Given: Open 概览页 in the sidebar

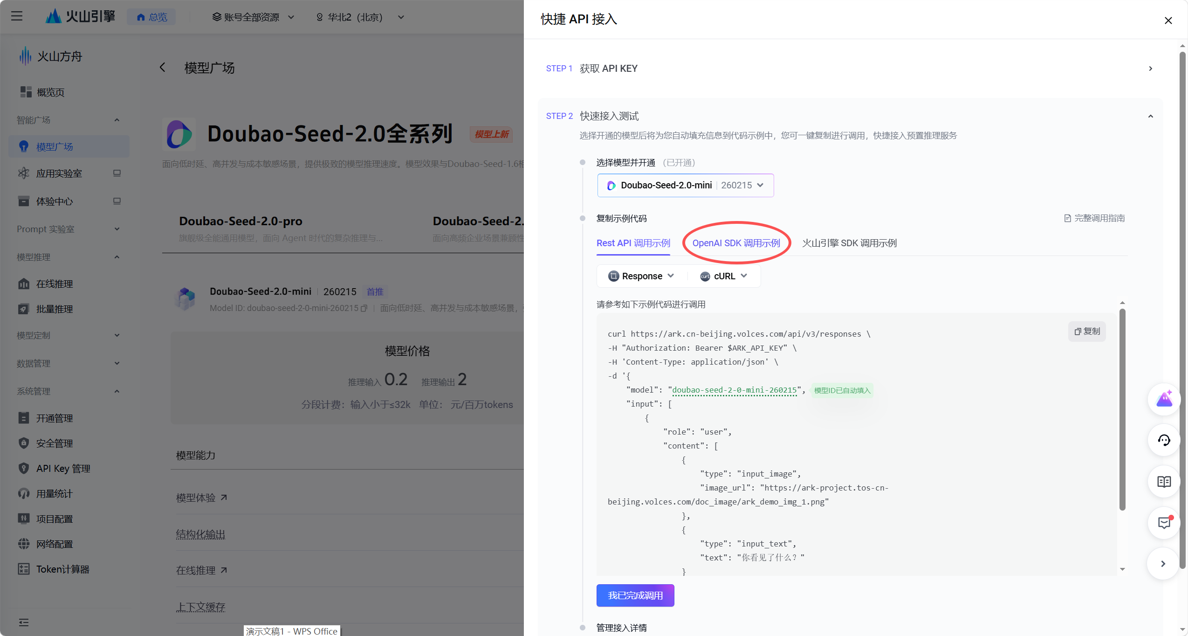Looking at the screenshot, I should coord(69,92).
